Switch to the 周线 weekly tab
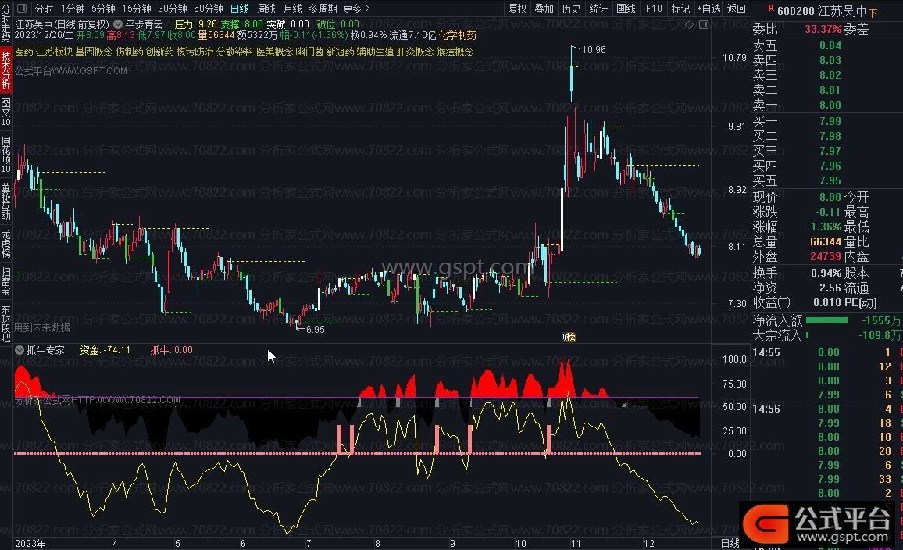Screen dimensions: 903x550 click(266, 9)
